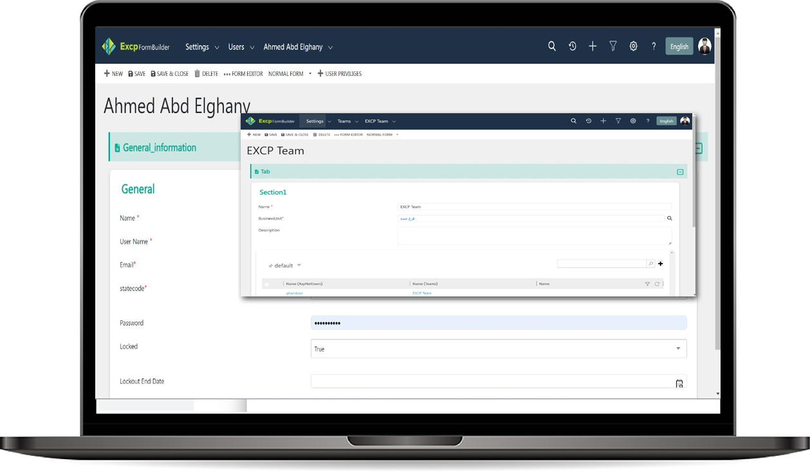Refresh the EXCP Team members grid
Viewport: 810px width, 472px height.
pyautogui.click(x=657, y=284)
